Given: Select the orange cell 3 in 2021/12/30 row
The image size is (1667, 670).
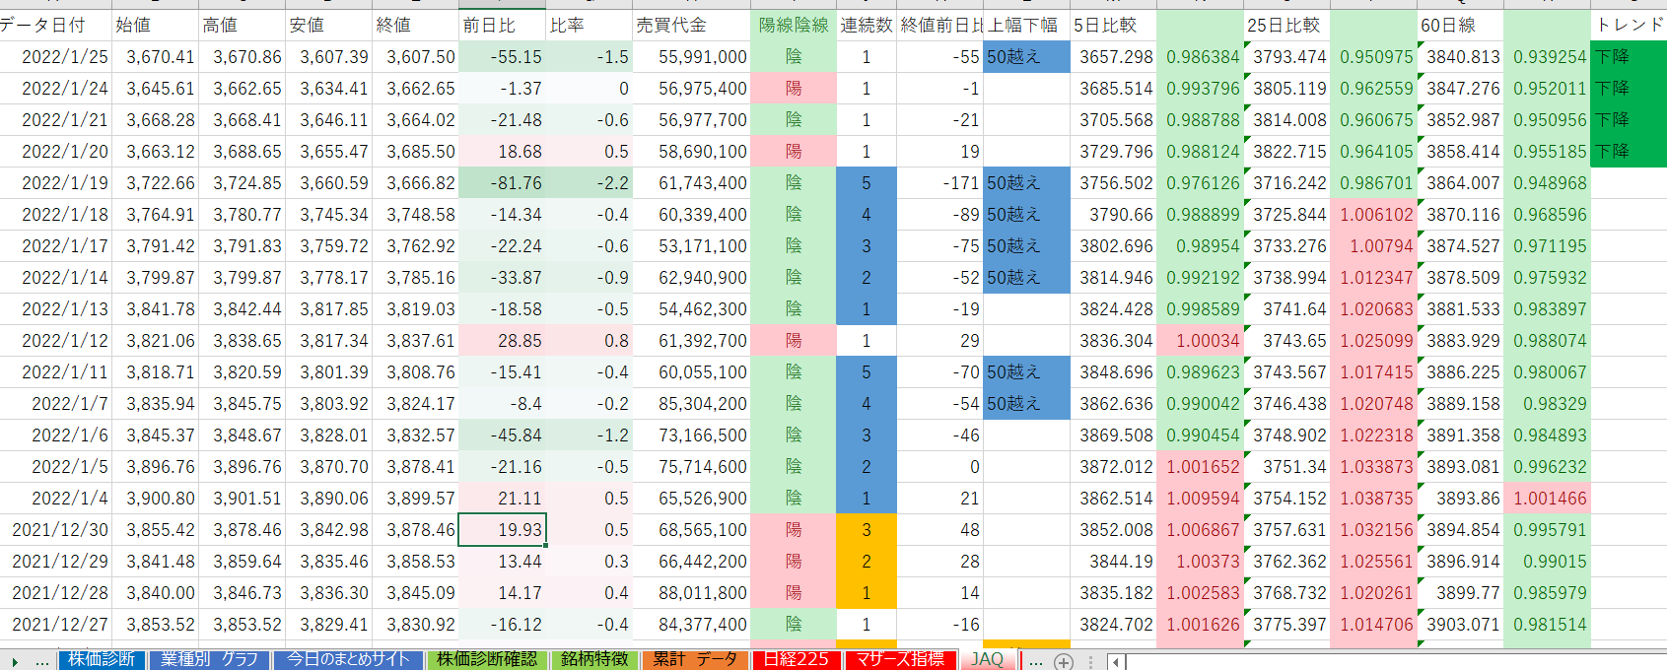Looking at the screenshot, I should point(867,530).
